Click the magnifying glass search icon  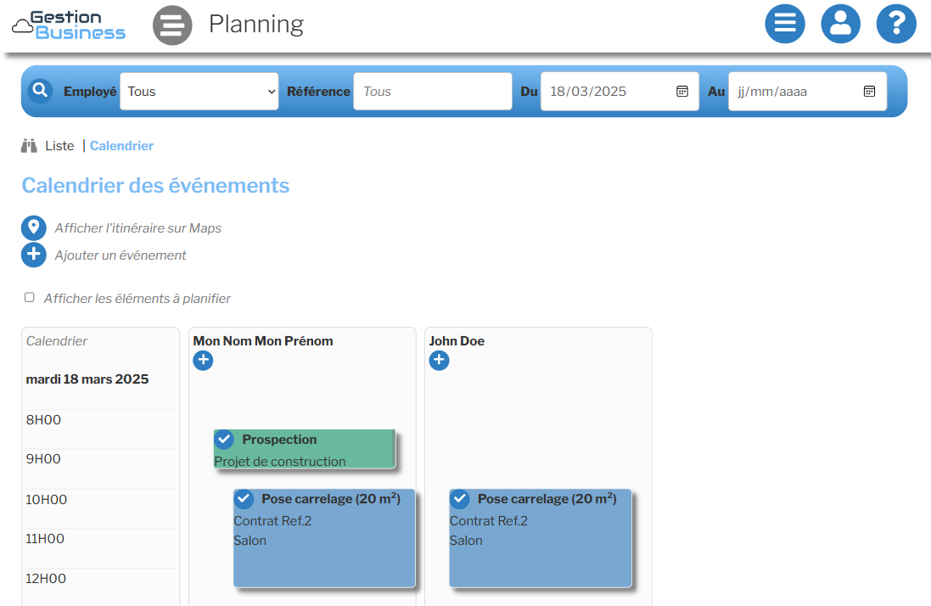[40, 91]
